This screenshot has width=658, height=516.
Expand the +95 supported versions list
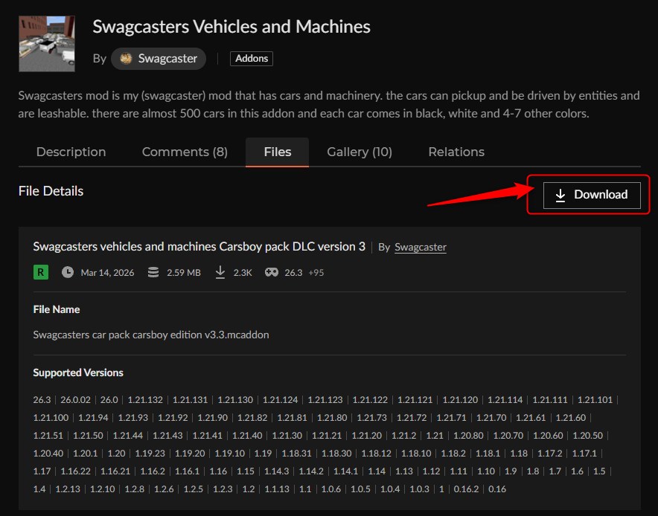tap(315, 272)
